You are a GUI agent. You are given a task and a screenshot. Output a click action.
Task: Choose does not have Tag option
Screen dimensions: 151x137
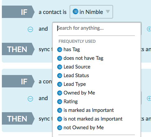pyautogui.click(x=83, y=58)
